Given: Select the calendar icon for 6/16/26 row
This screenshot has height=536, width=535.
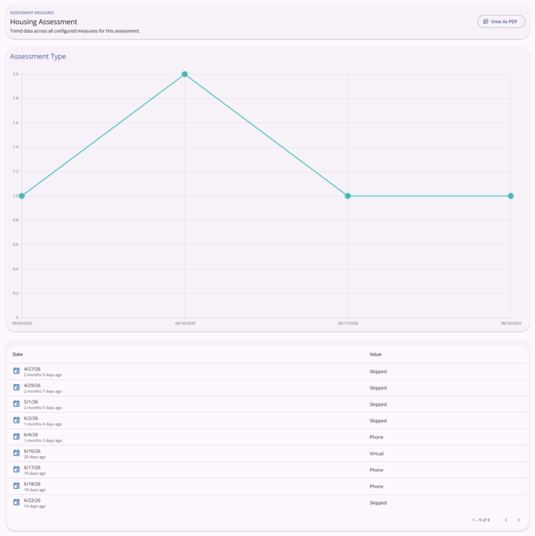Looking at the screenshot, I should pyautogui.click(x=17, y=453).
